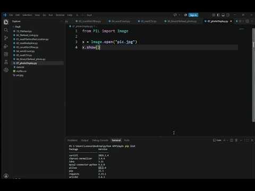Open the Ports panel tab

127,141
